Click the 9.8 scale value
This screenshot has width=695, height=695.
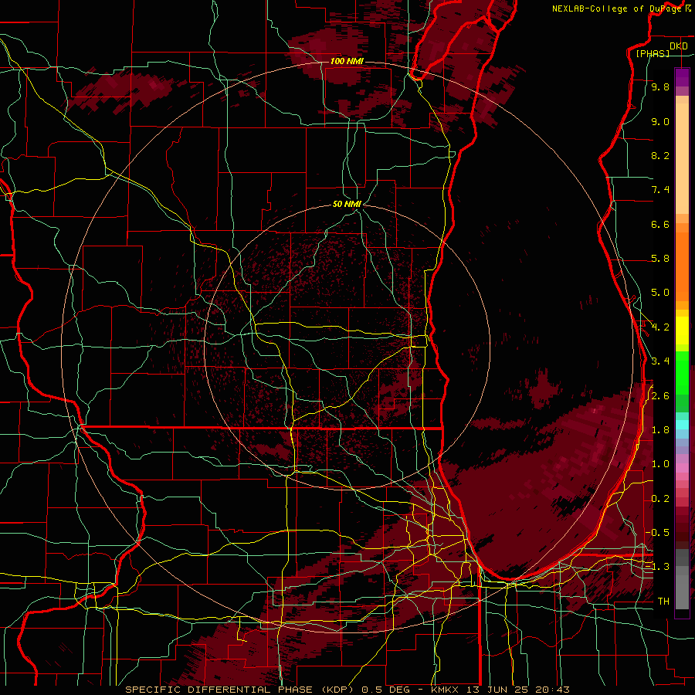[x=660, y=87]
